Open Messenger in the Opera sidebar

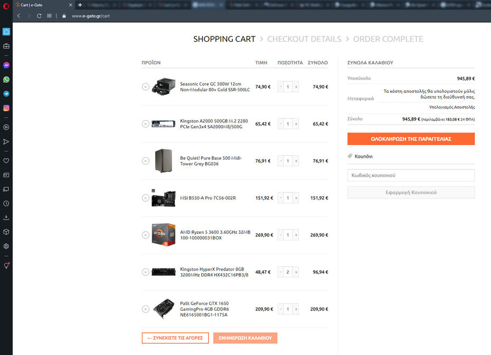click(x=6, y=65)
